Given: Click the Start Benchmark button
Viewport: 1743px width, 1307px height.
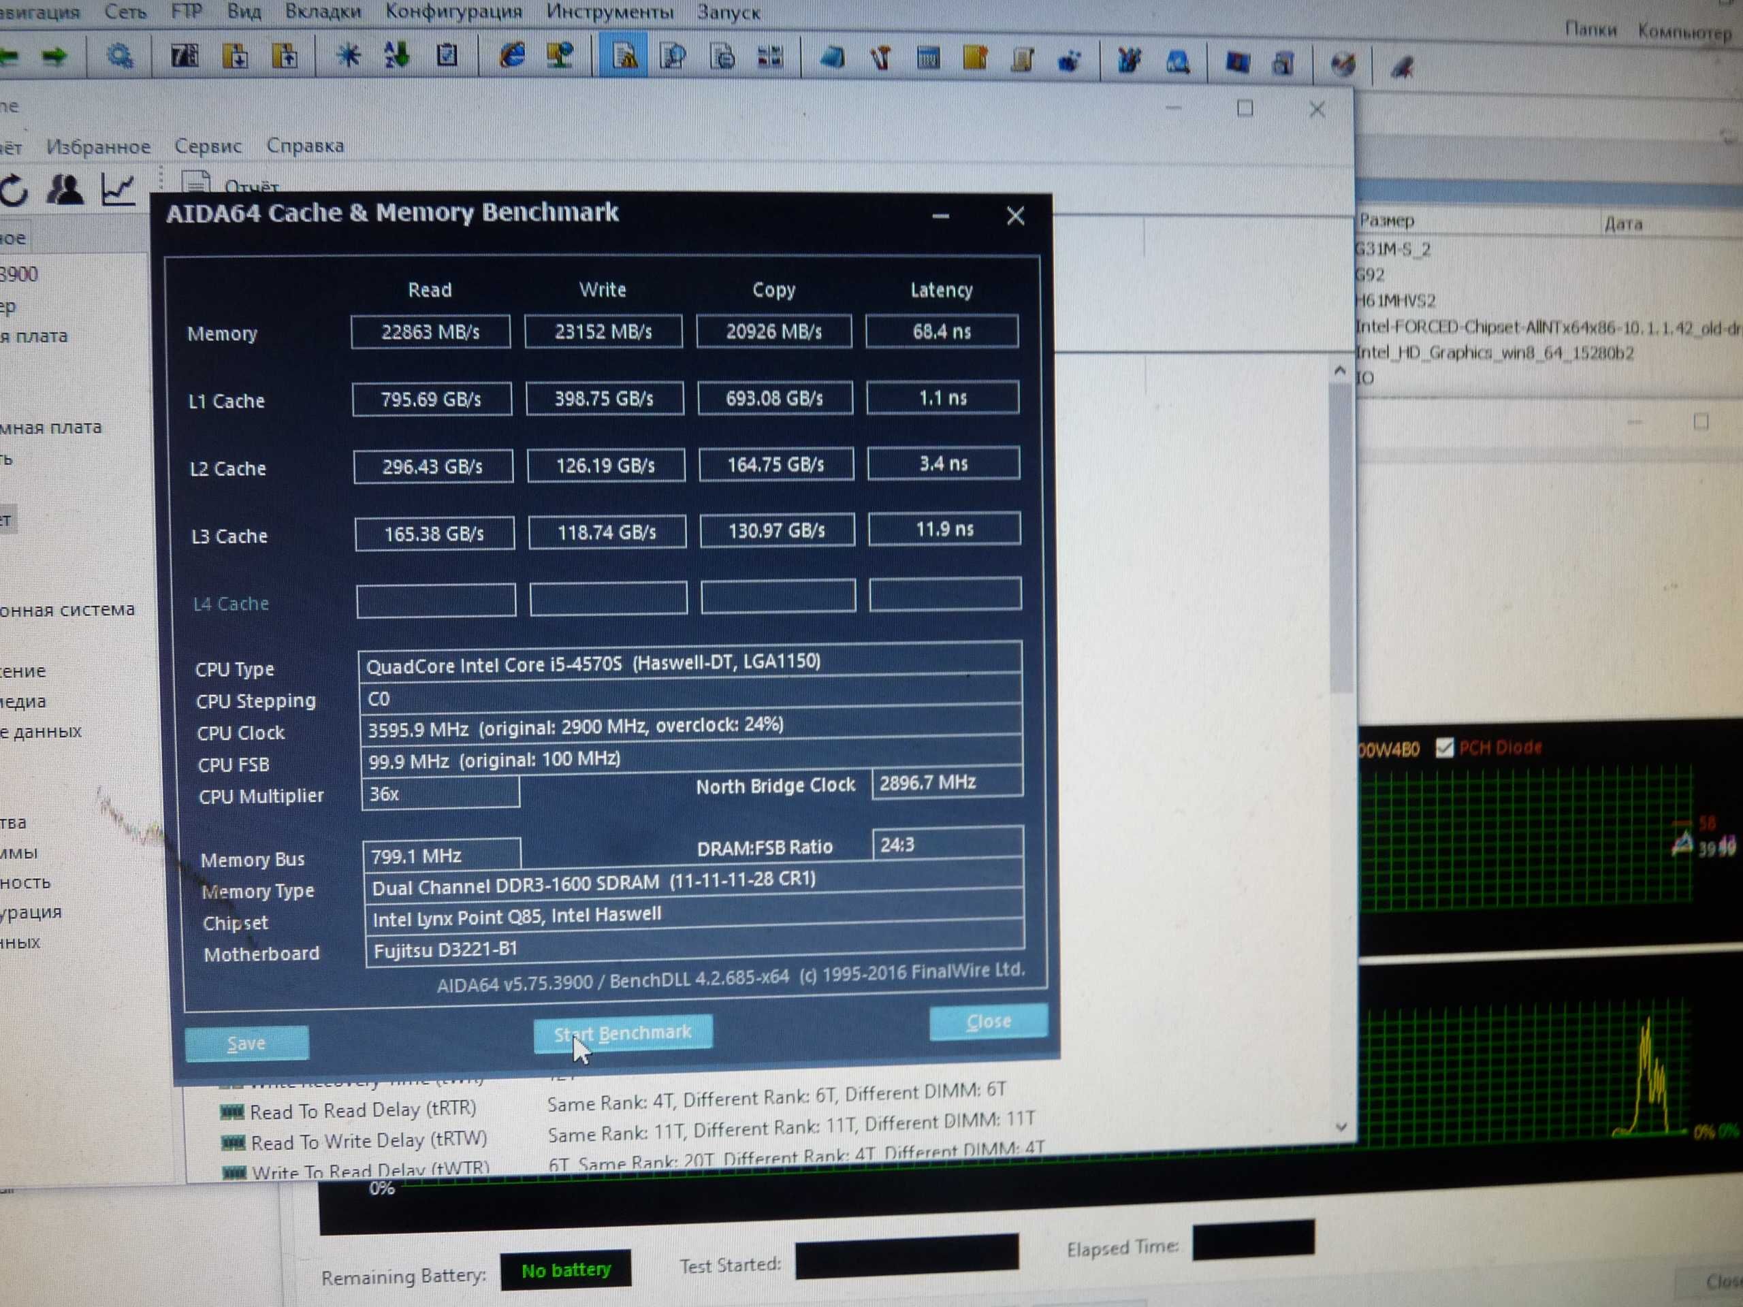Looking at the screenshot, I should (622, 1033).
